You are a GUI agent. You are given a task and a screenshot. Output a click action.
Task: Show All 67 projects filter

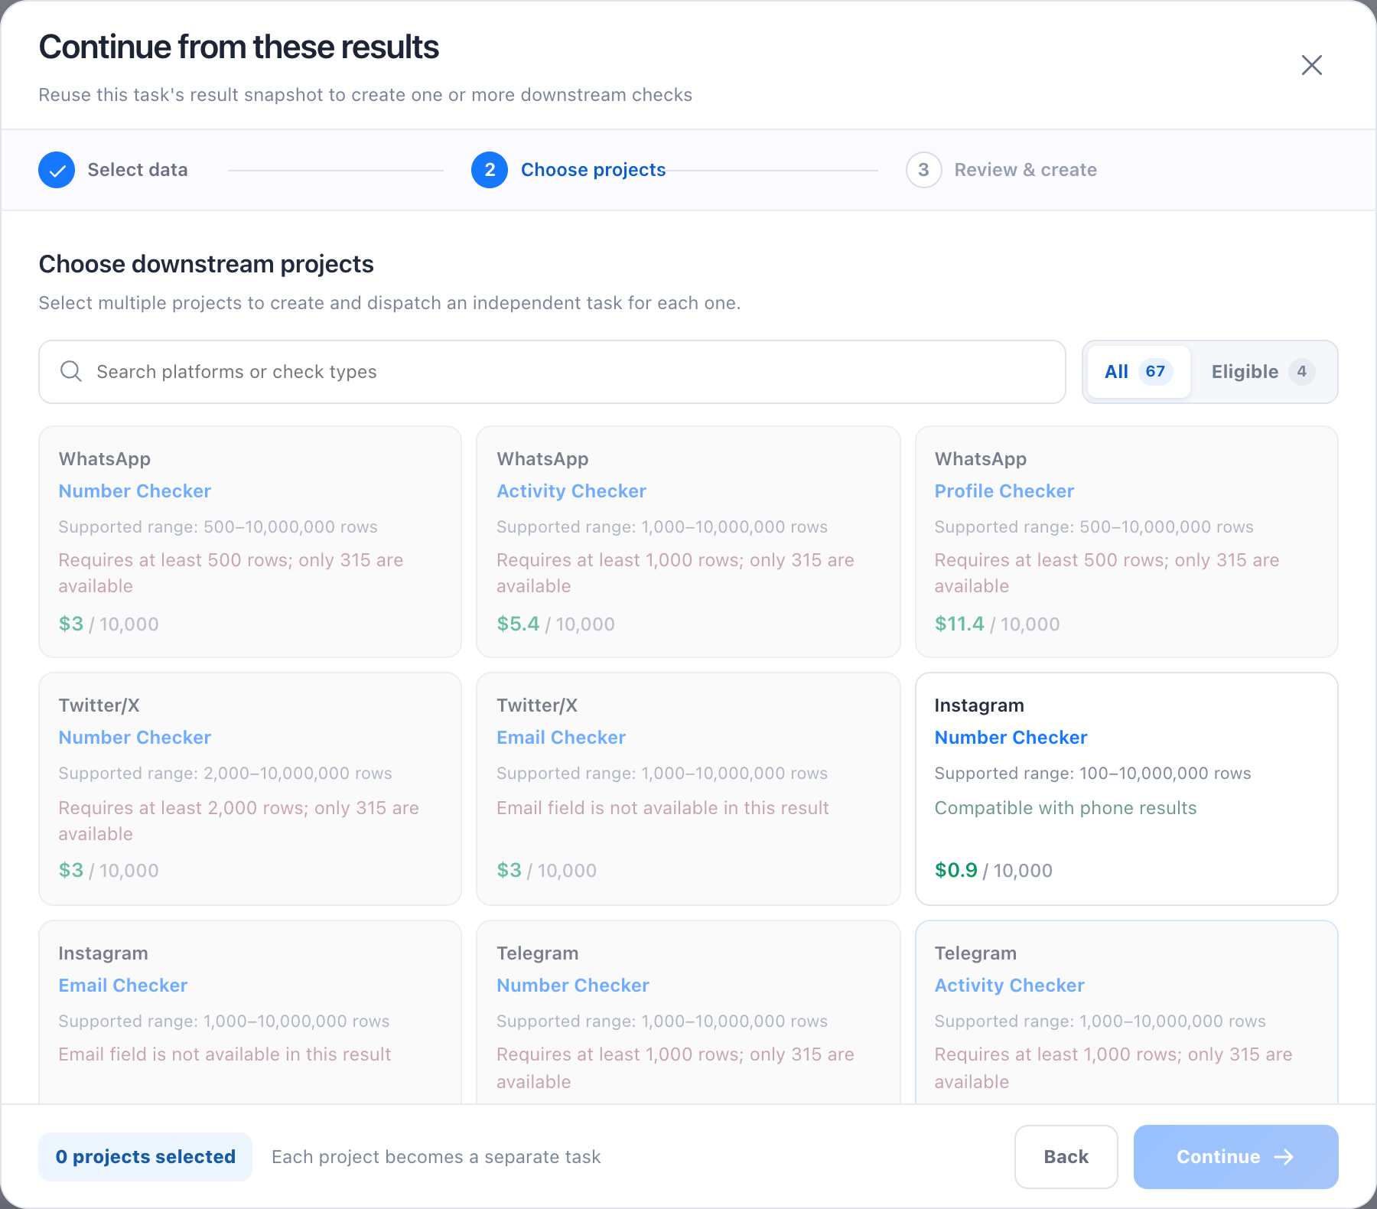[1138, 372]
